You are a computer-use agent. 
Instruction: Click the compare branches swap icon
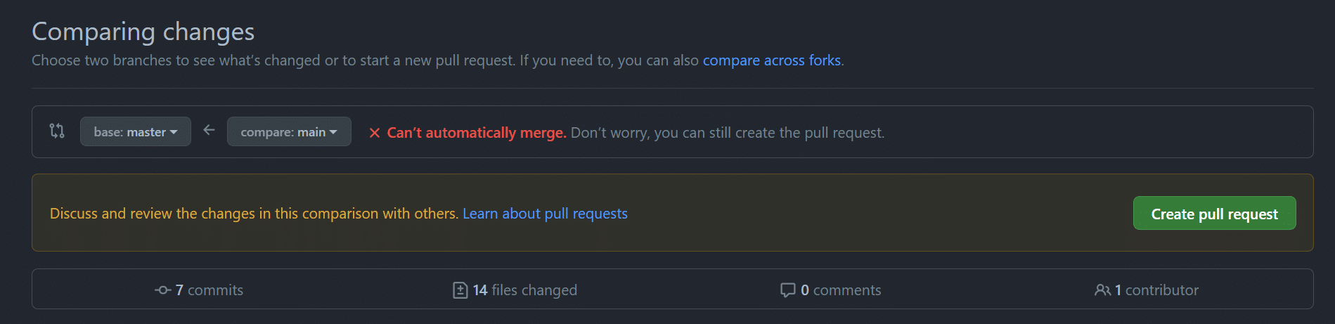coord(57,131)
